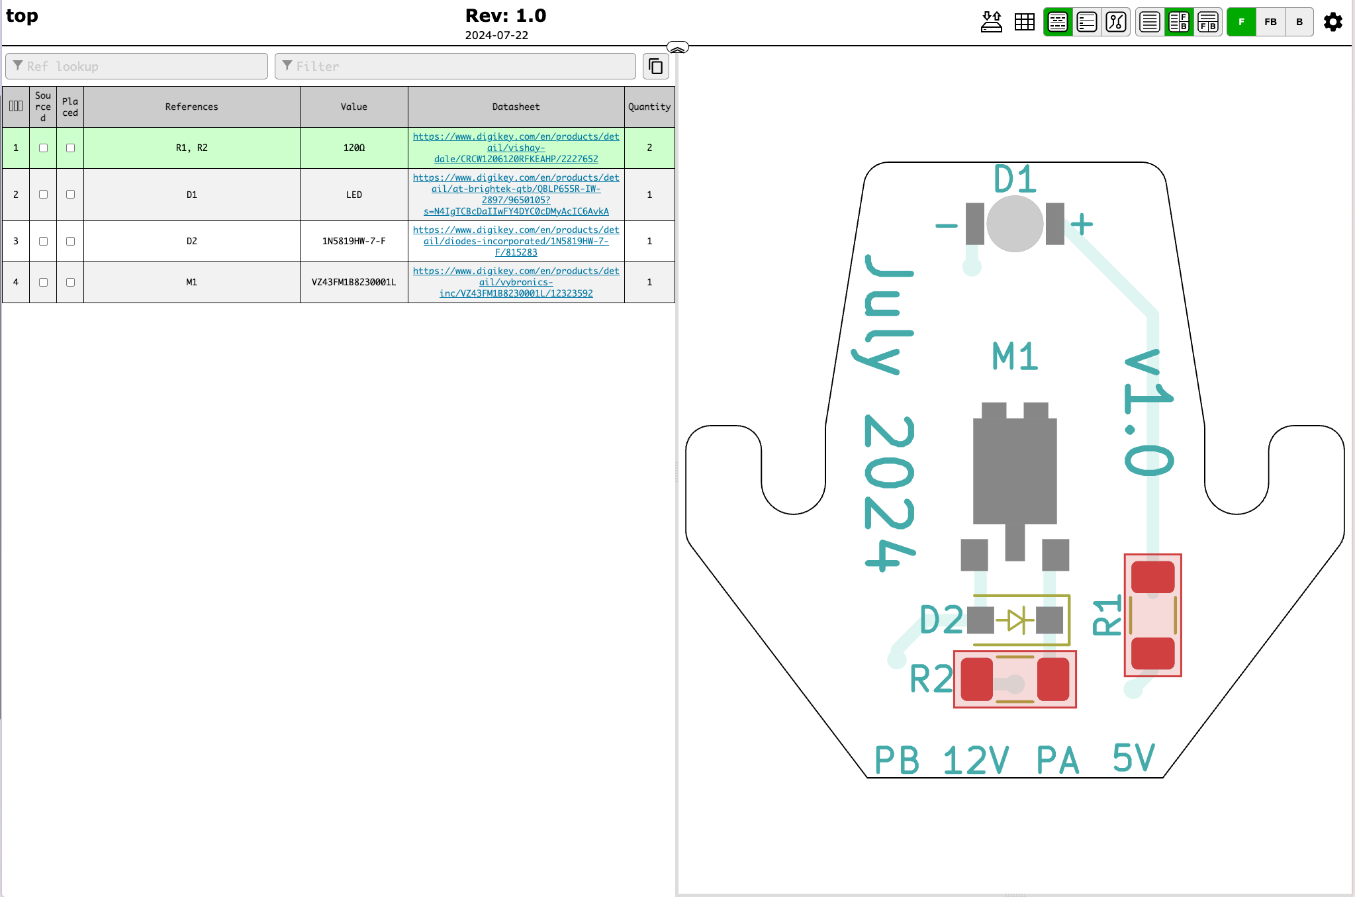Sort by Value column header
This screenshot has height=897, width=1355.
[354, 107]
